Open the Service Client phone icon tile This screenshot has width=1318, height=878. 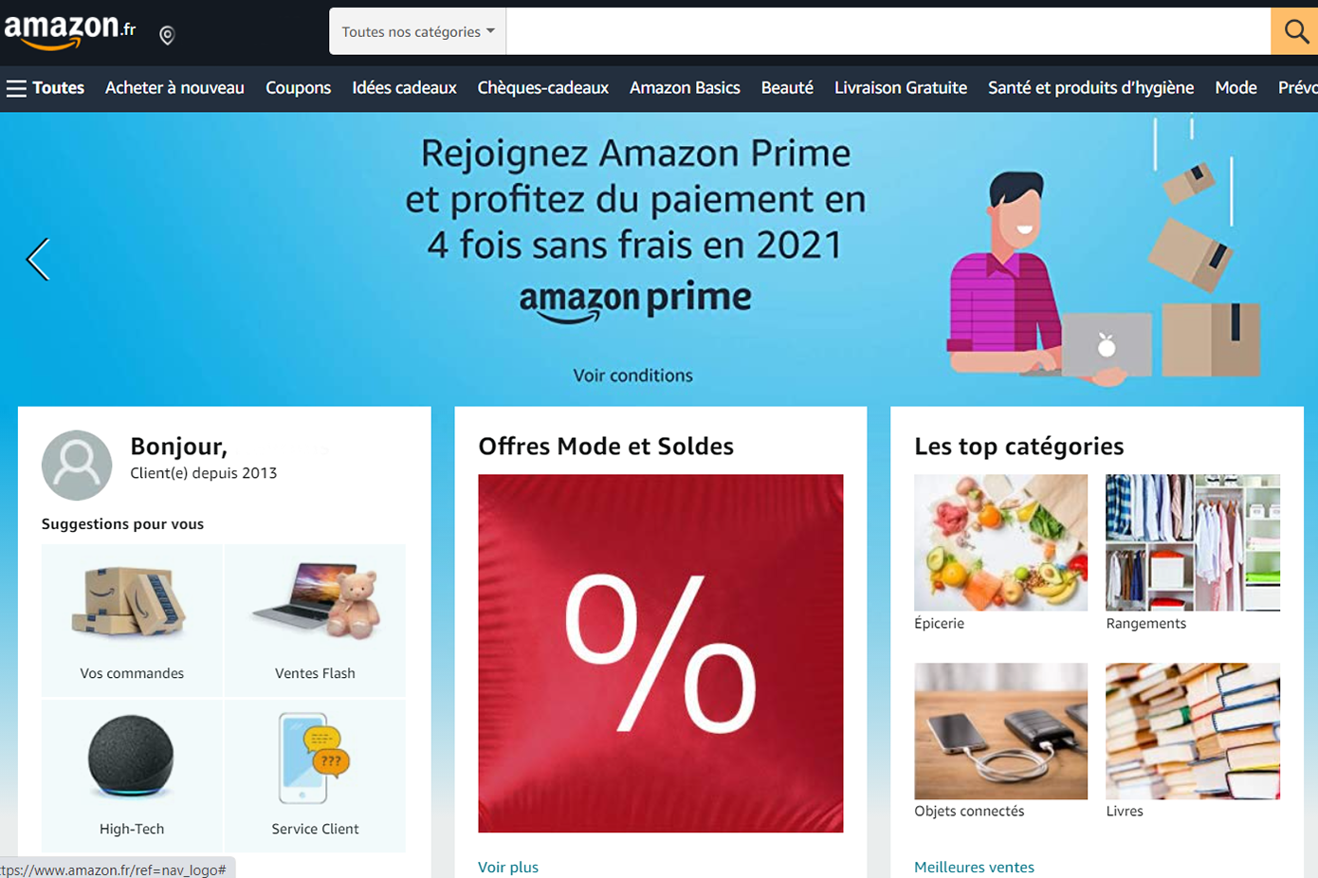[x=315, y=775]
